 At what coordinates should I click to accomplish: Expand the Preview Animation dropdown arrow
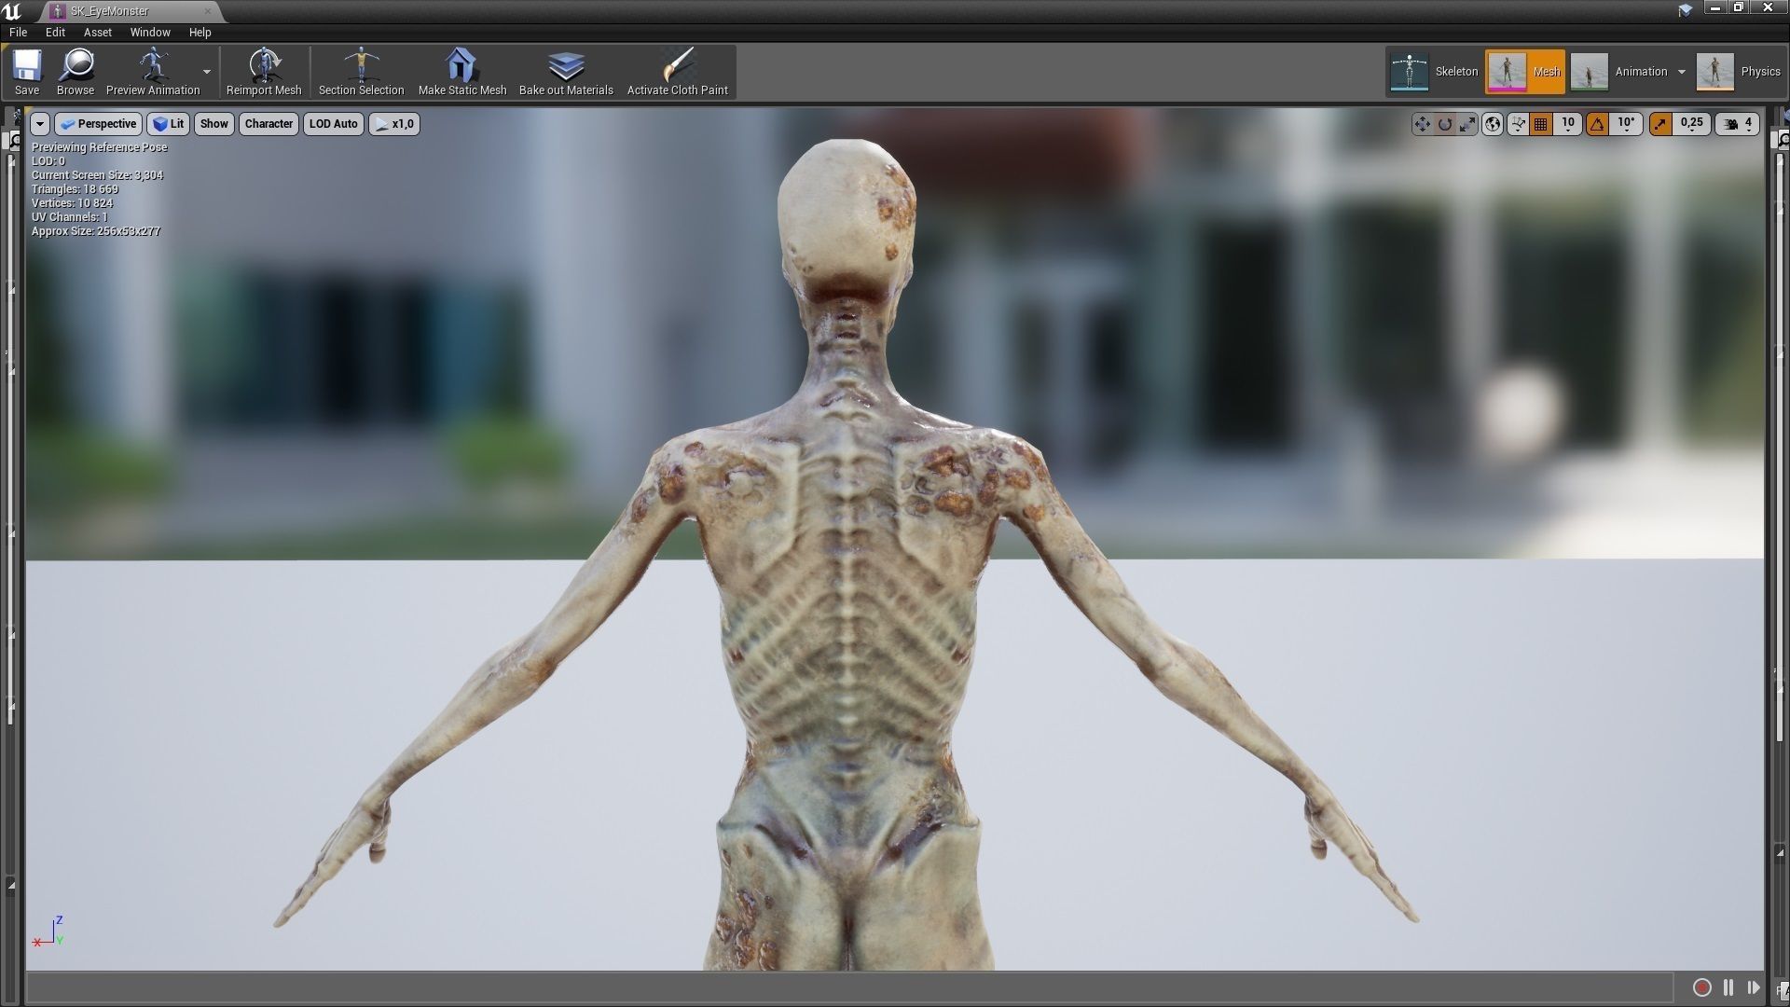tap(207, 72)
